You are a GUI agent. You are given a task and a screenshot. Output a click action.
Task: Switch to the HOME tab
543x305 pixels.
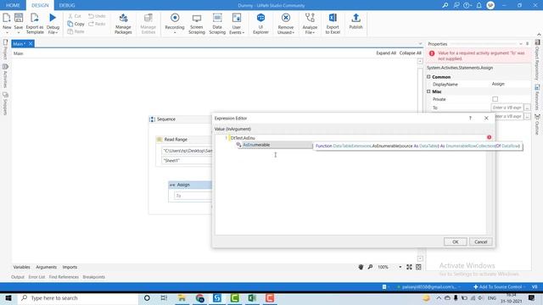click(13, 5)
